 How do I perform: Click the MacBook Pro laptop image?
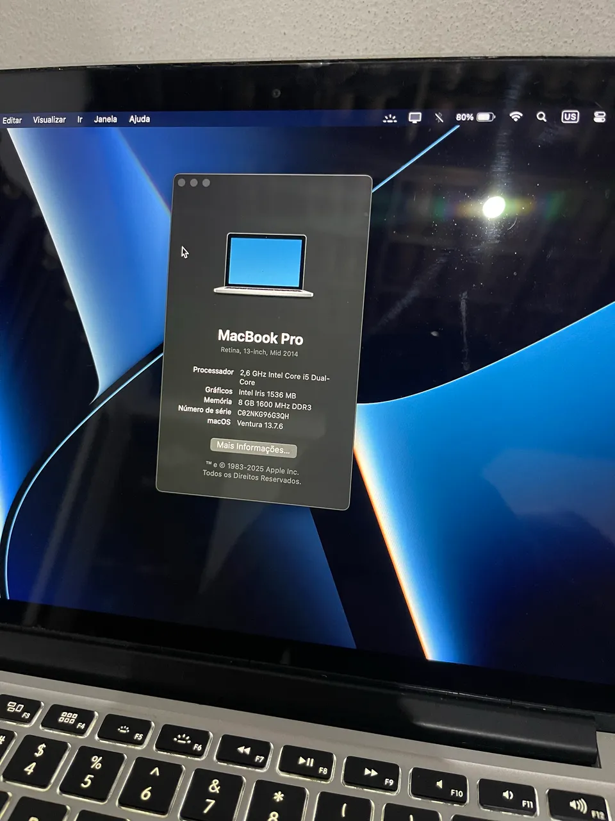tap(264, 265)
